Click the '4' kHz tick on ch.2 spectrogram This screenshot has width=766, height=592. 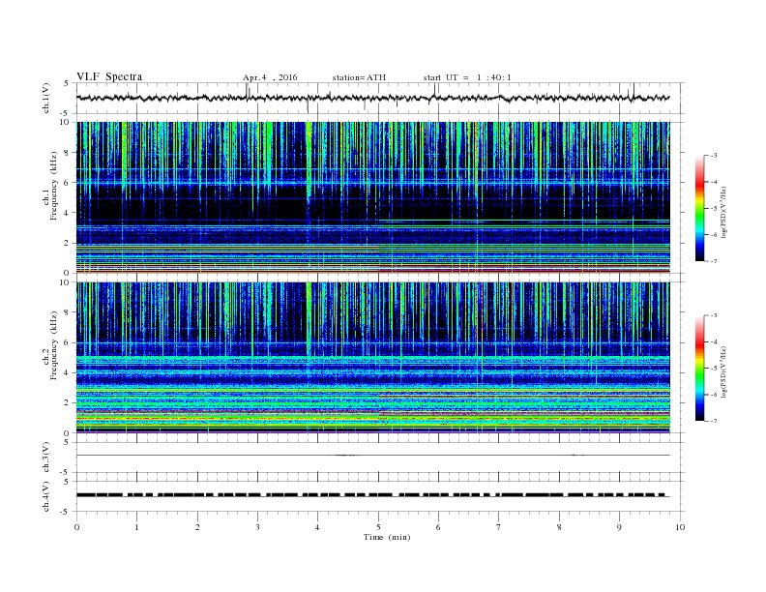pos(67,372)
